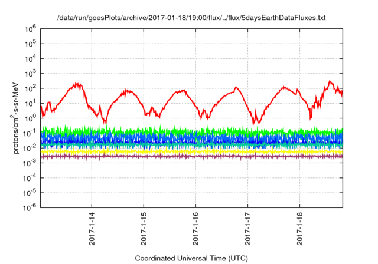Click the file path title above the chart
The height and width of the screenshot is (264, 378).
[x=191, y=18]
